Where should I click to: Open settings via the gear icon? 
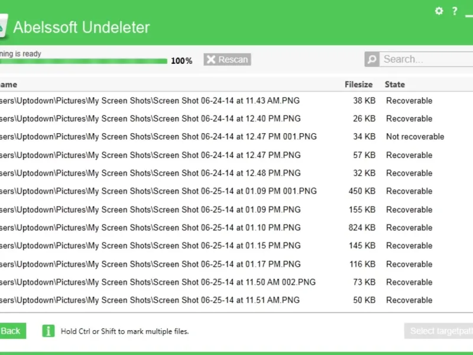pyautogui.click(x=439, y=11)
